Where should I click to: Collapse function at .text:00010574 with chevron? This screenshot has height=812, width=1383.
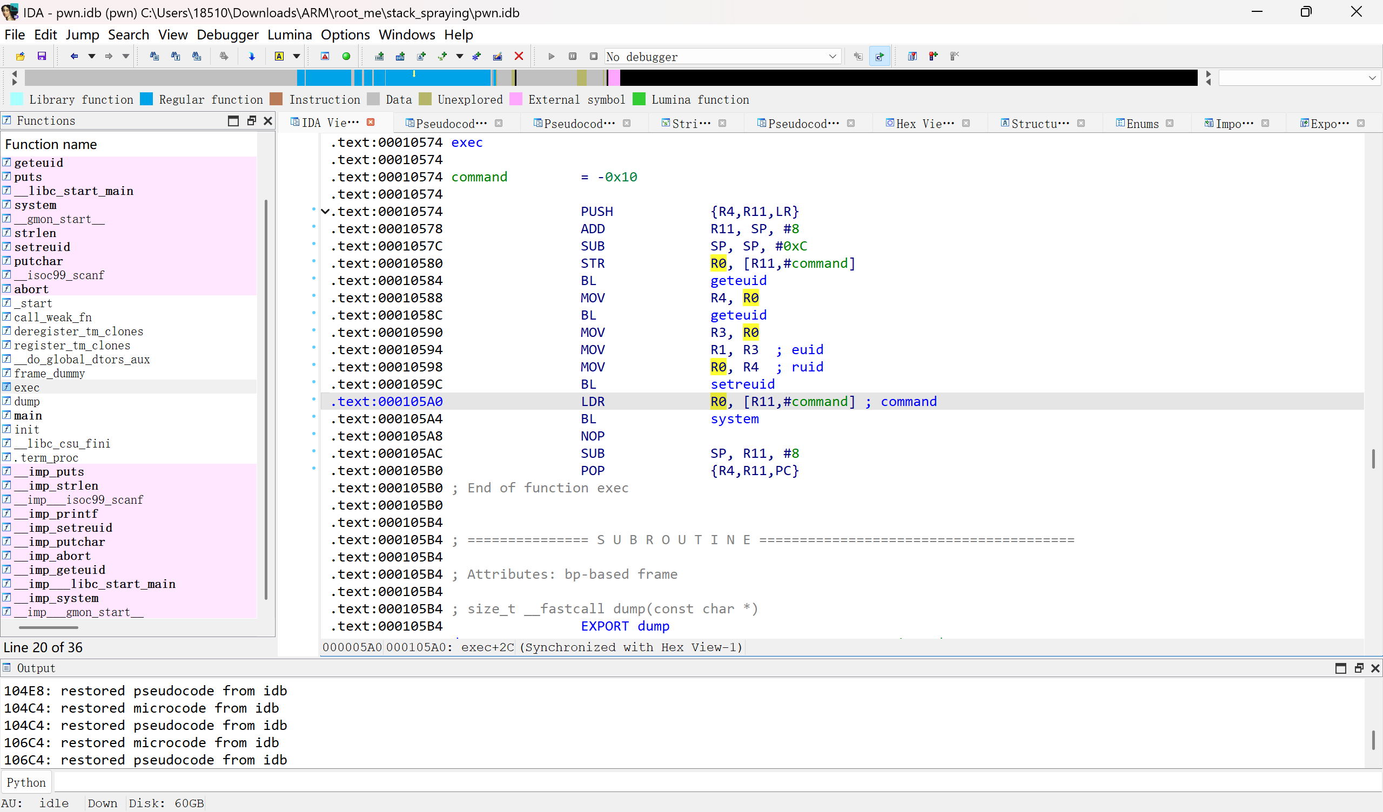tap(325, 211)
